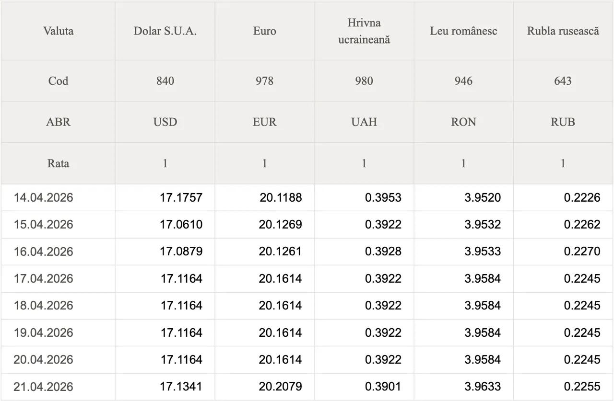
Task: Click currency code 643 cell
Action: [x=563, y=81]
